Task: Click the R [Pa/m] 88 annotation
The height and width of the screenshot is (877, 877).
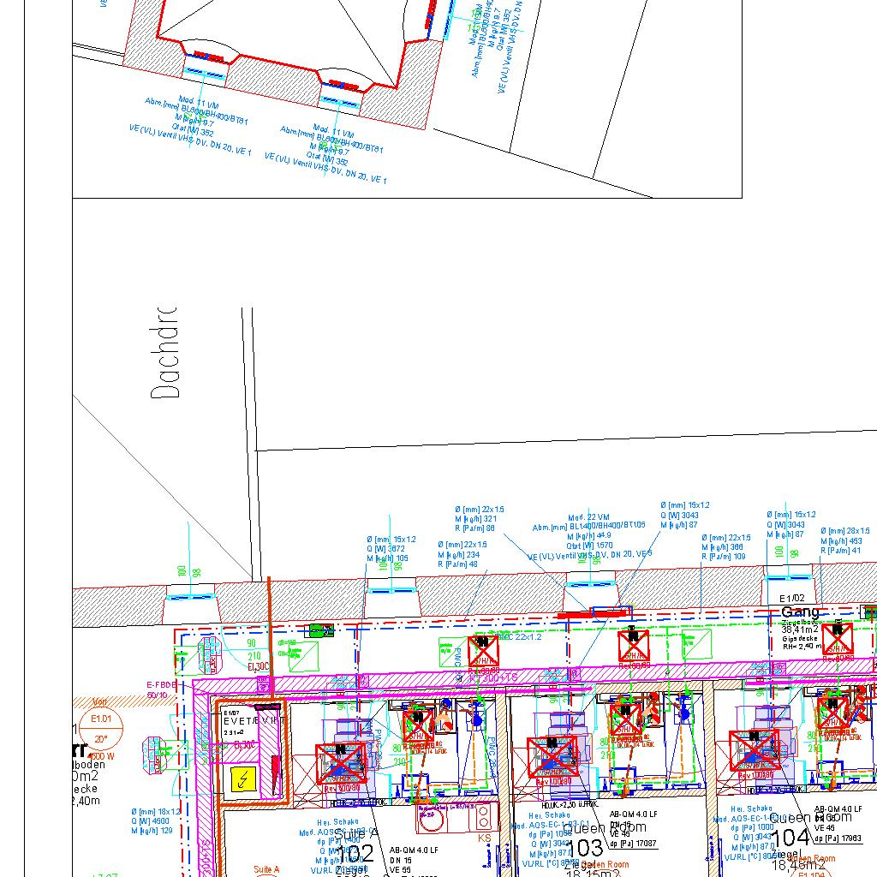Action: (474, 528)
